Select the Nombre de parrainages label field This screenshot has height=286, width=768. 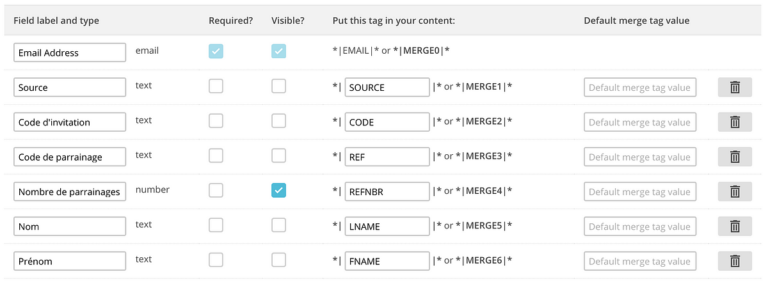[x=70, y=191]
